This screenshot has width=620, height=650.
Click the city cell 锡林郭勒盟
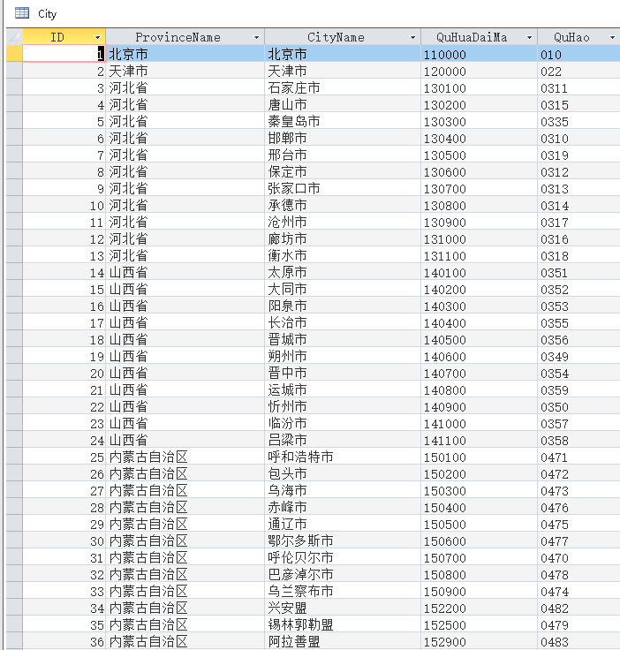[x=343, y=624]
